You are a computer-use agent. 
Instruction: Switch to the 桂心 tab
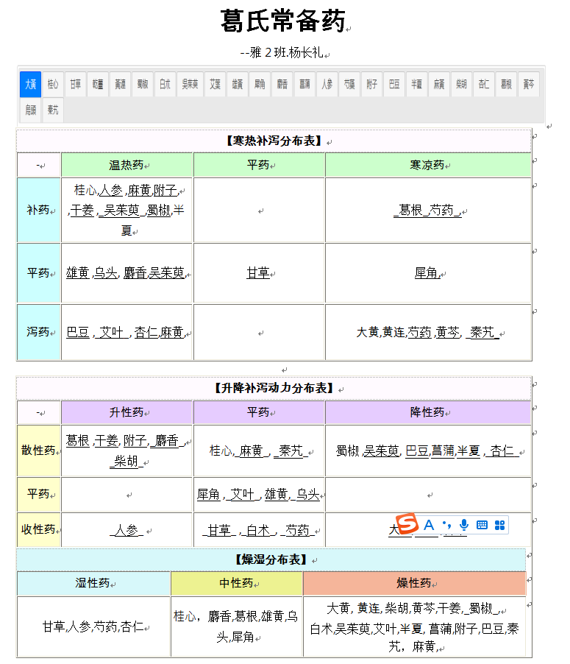click(x=53, y=84)
